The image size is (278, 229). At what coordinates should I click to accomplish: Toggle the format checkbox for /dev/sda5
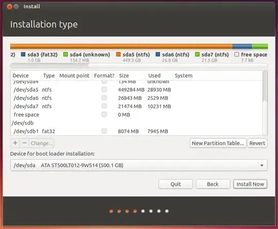[x=104, y=90]
